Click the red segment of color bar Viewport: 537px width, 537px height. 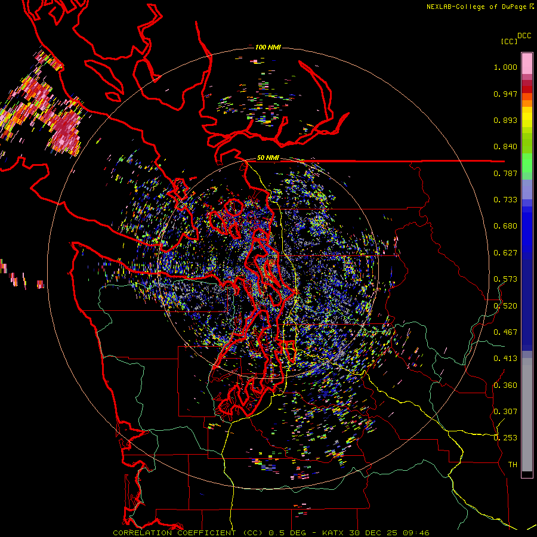[527, 89]
